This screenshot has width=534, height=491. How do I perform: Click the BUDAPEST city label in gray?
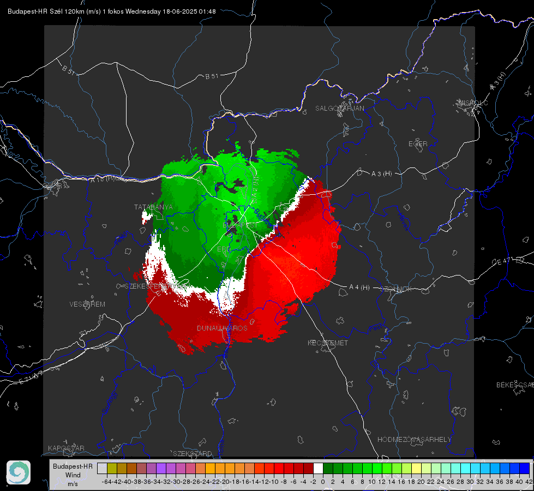pos(240,225)
